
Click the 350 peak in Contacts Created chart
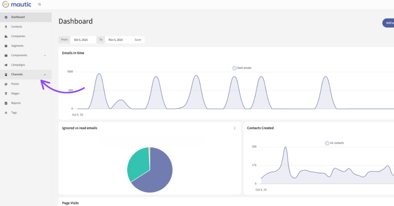tap(285, 148)
